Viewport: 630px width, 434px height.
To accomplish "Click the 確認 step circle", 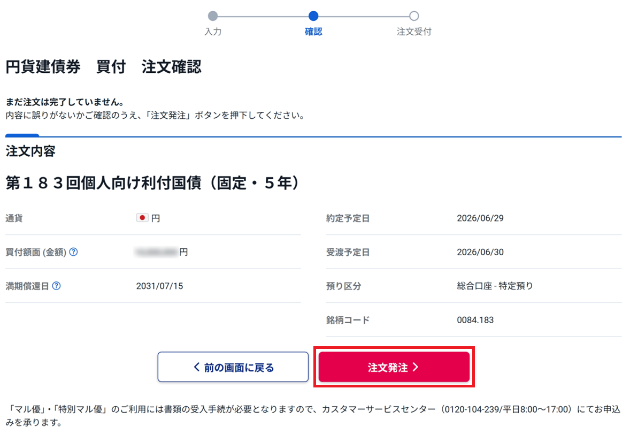I will pyautogui.click(x=313, y=16).
